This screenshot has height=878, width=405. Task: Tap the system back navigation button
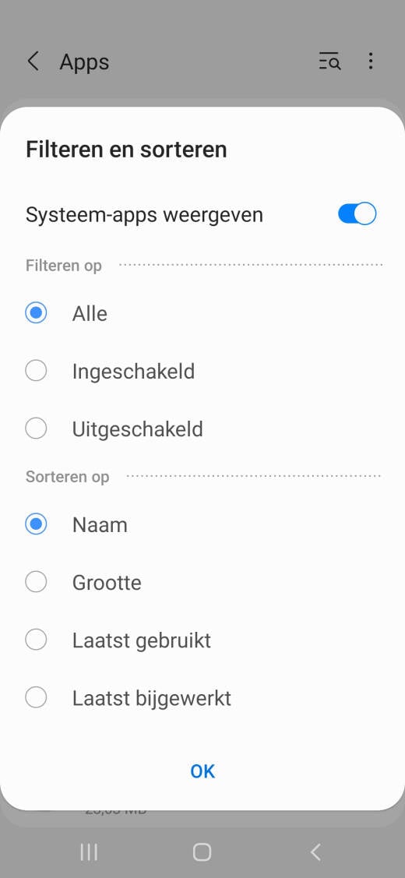[x=315, y=852]
